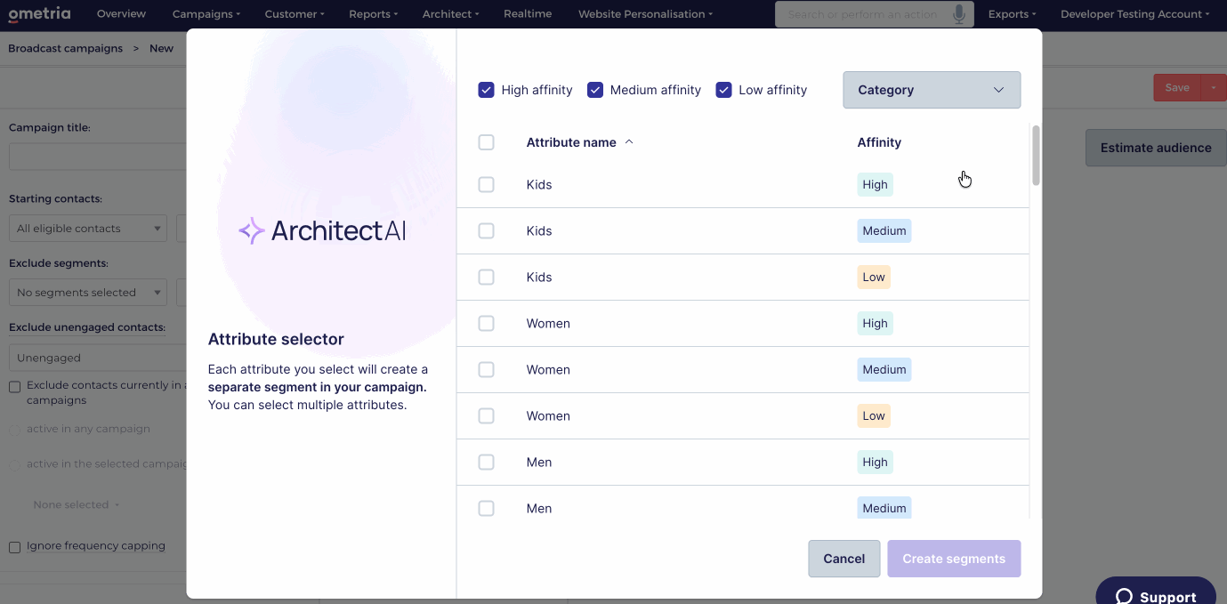Check Exclude contacts currently in campaigns
The height and width of the screenshot is (604, 1227).
pos(14,387)
